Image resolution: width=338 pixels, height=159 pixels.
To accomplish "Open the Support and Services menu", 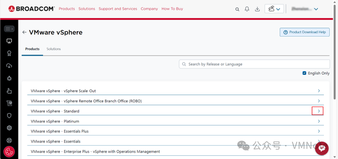I will click(x=118, y=9).
